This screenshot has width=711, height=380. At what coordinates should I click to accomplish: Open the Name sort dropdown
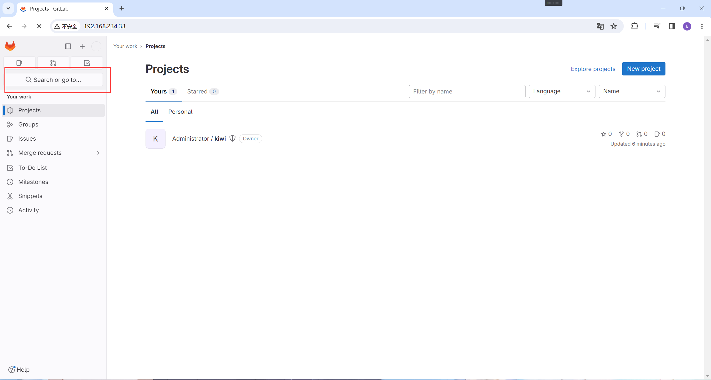632,91
